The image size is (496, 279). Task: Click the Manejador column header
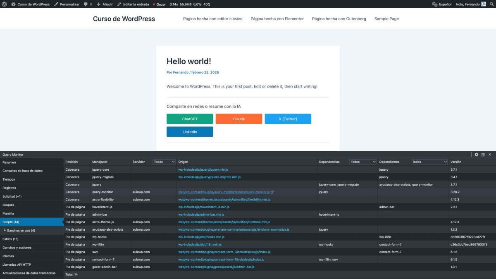pyautogui.click(x=100, y=162)
